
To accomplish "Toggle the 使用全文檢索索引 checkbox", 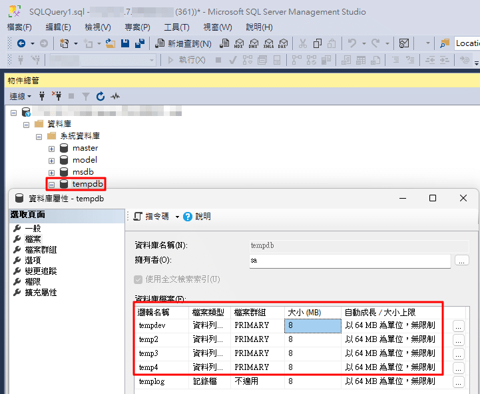I will [138, 279].
